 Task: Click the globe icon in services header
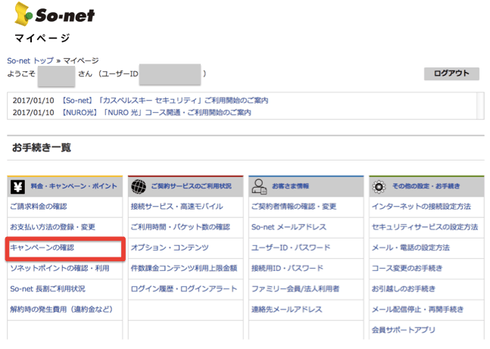coord(139,187)
